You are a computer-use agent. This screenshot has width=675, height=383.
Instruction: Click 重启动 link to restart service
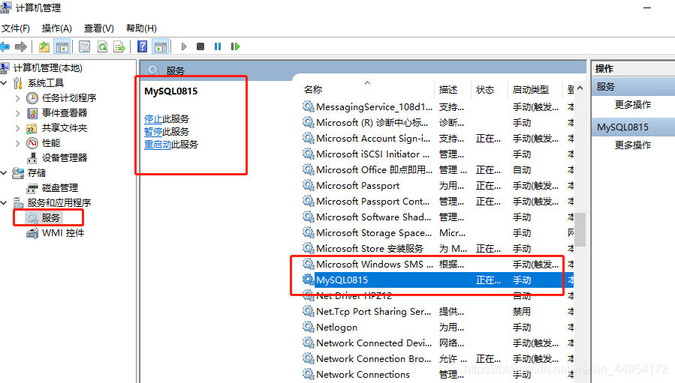(158, 145)
